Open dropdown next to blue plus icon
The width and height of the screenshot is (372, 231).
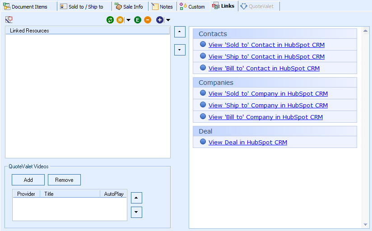point(168,20)
